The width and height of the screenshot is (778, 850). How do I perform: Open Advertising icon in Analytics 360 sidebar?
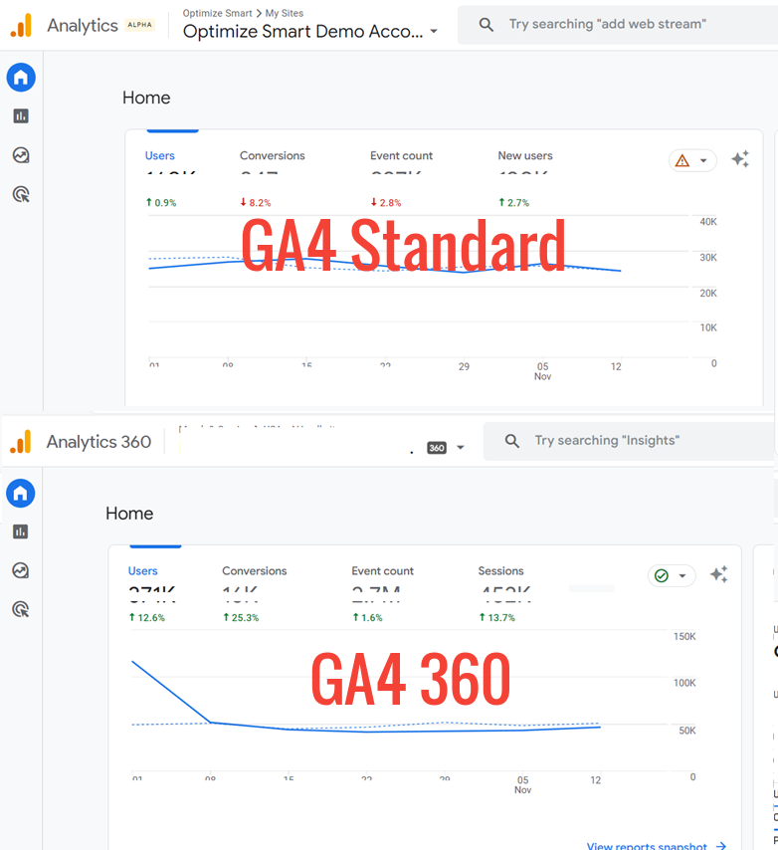21,609
